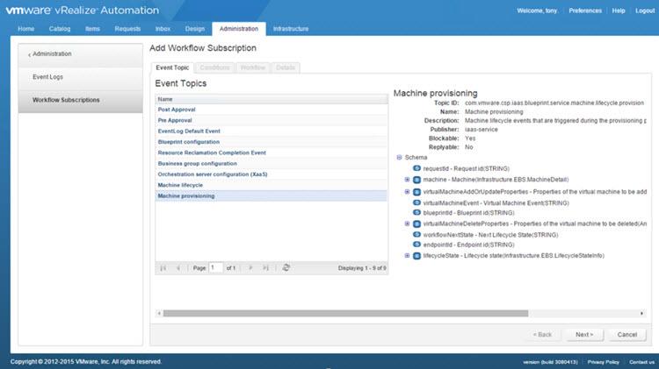Select the Machine lifecycle event topic

point(179,185)
